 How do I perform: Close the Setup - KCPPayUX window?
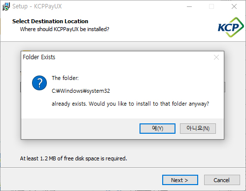click(x=234, y=6)
